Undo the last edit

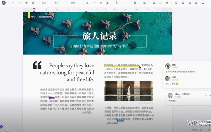(x=13, y=3)
